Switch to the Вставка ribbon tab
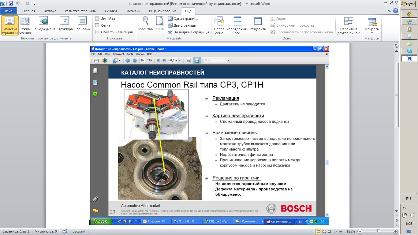The height and width of the screenshot is (235, 418). [x=50, y=11]
